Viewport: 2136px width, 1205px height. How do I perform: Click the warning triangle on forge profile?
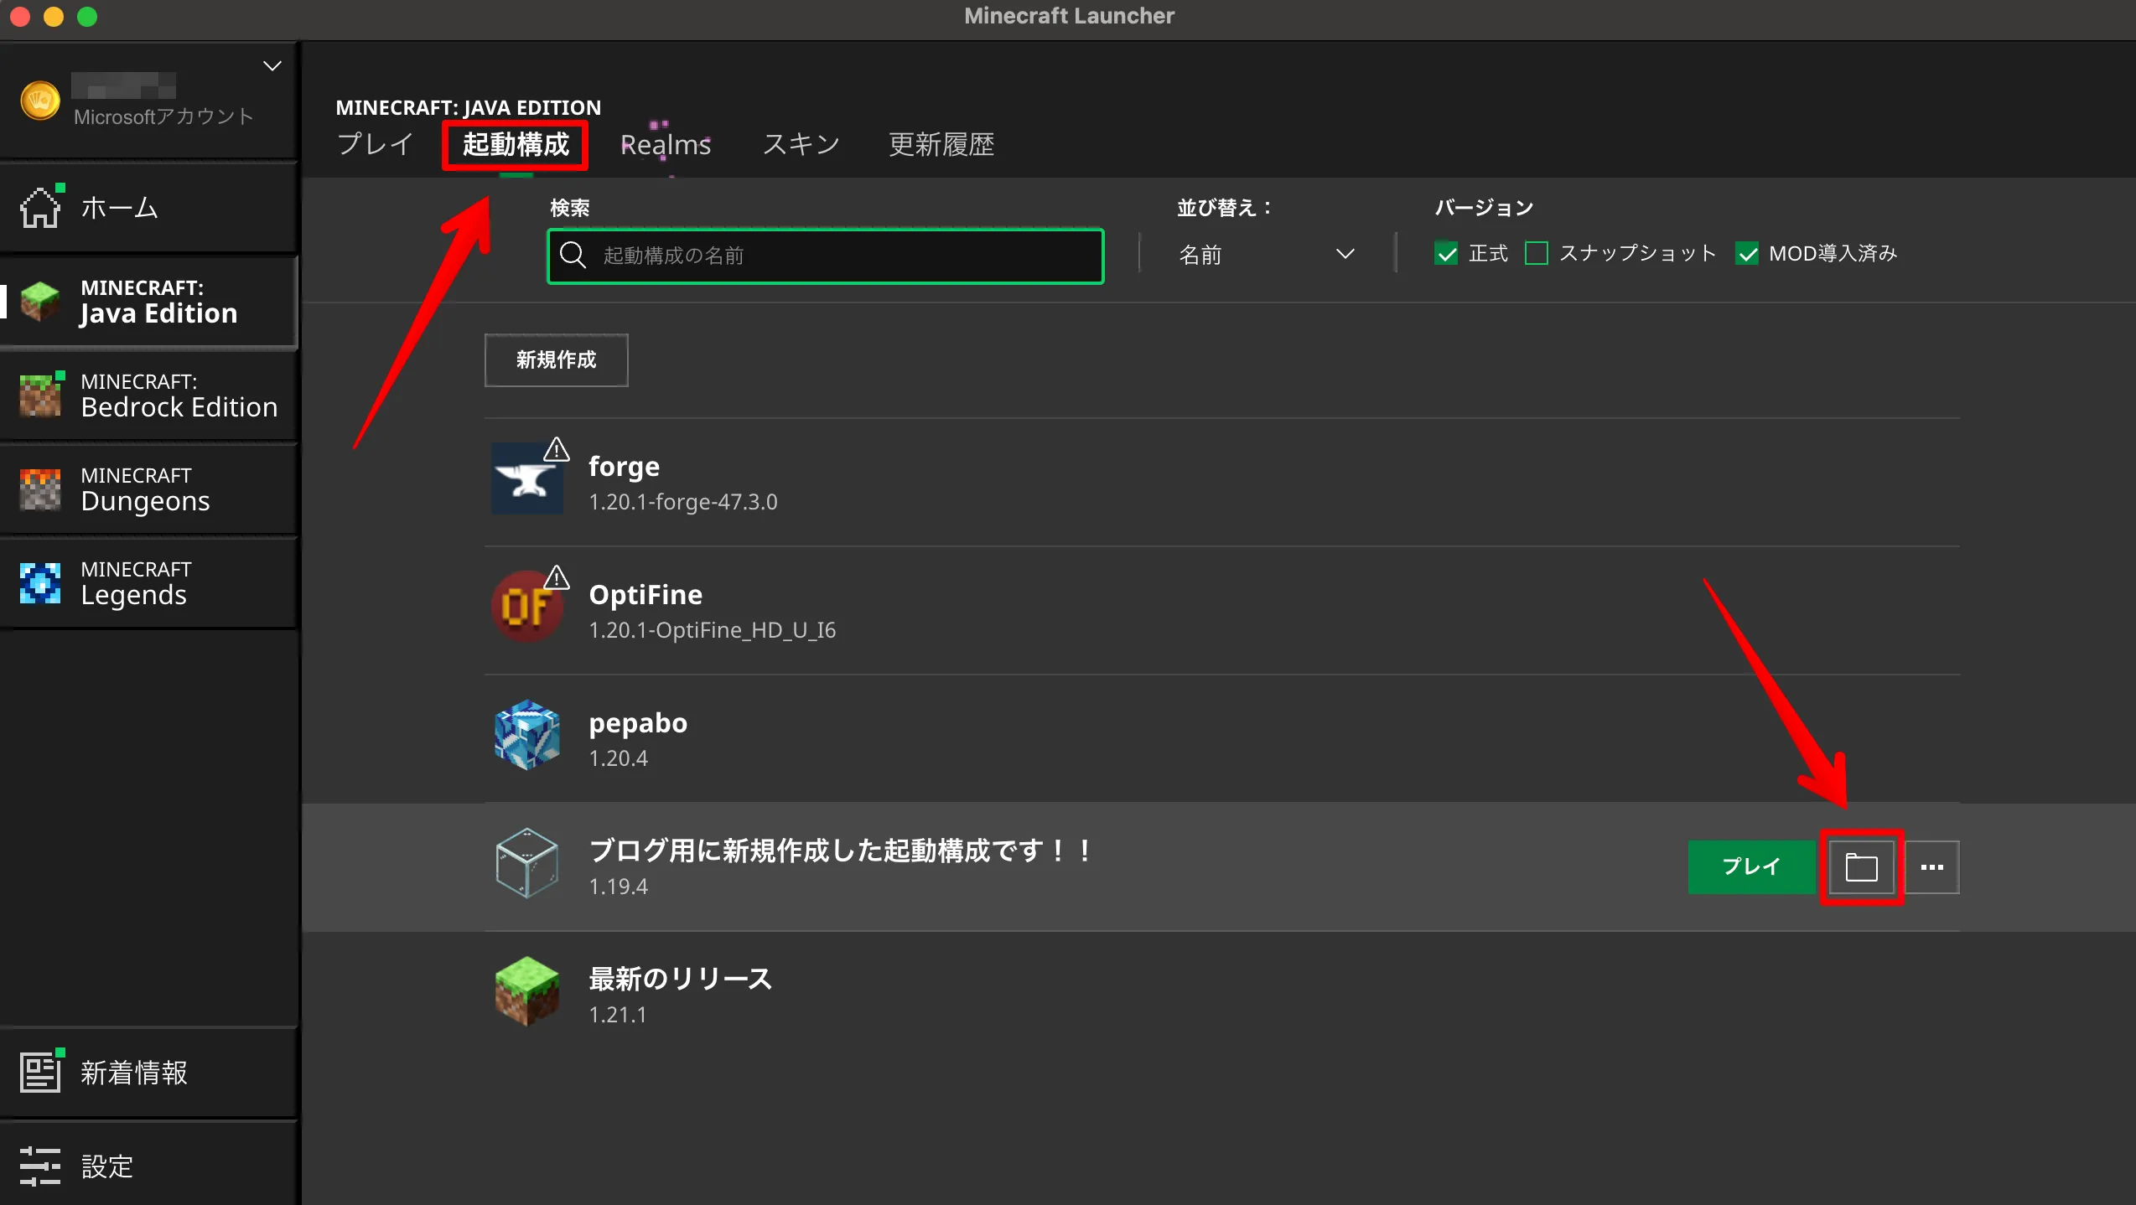pos(556,450)
